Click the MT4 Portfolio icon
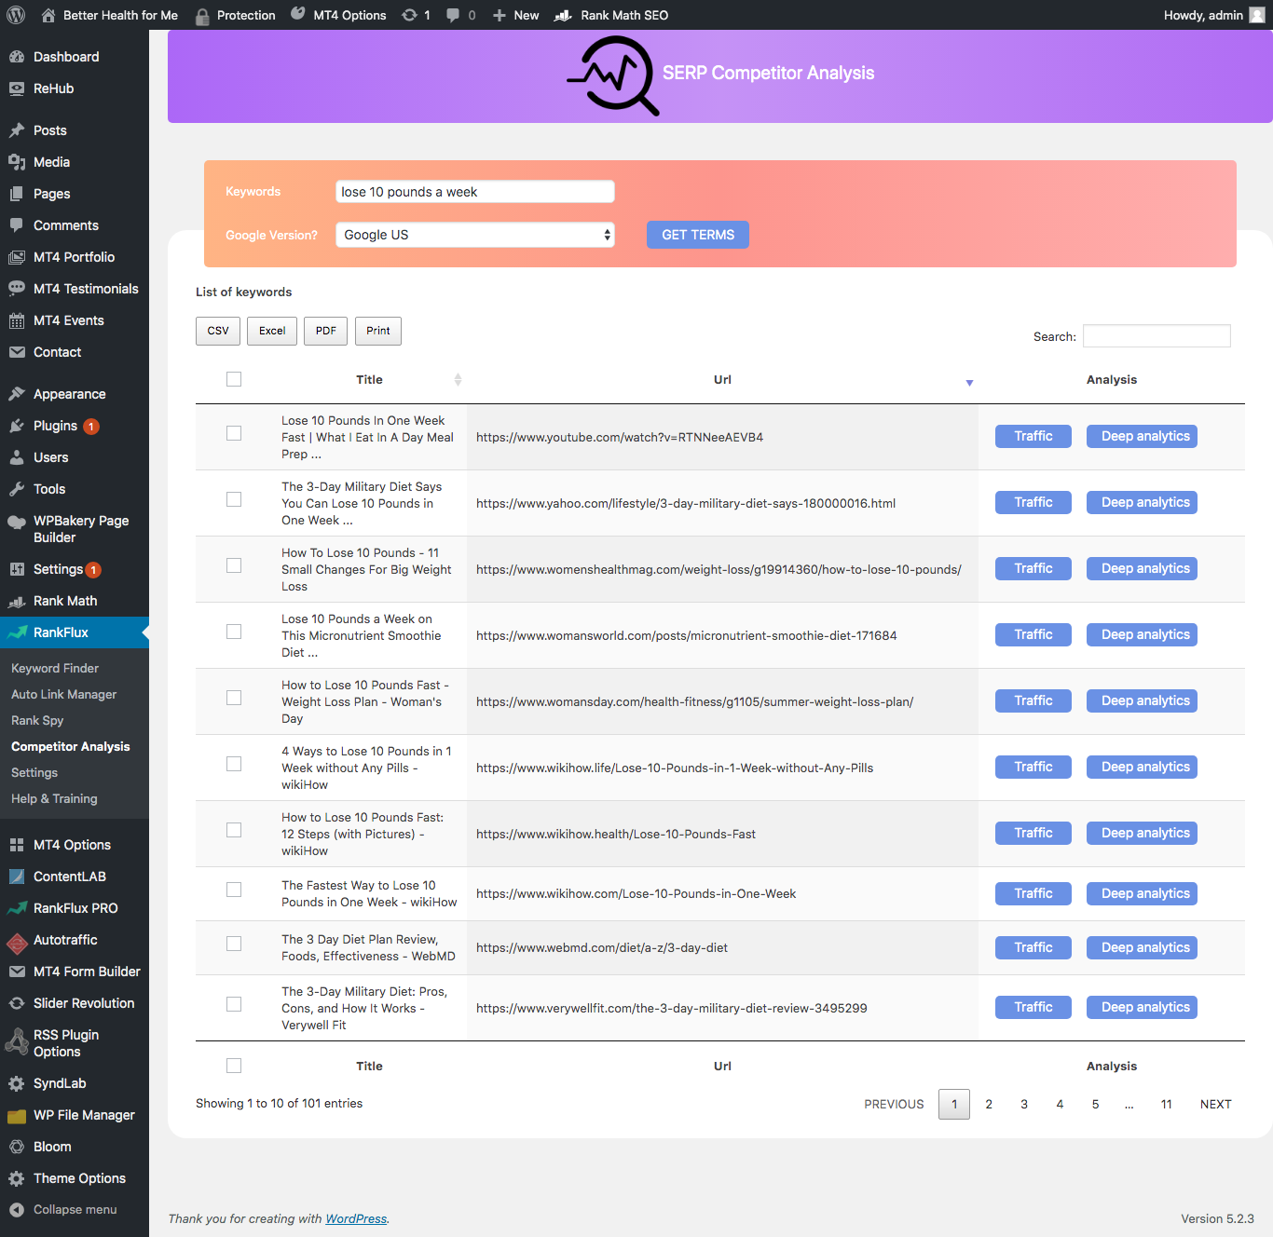 (17, 257)
